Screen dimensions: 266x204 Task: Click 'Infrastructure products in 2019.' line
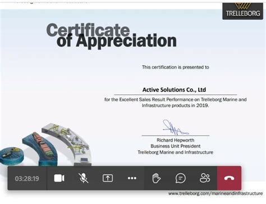point(176,106)
